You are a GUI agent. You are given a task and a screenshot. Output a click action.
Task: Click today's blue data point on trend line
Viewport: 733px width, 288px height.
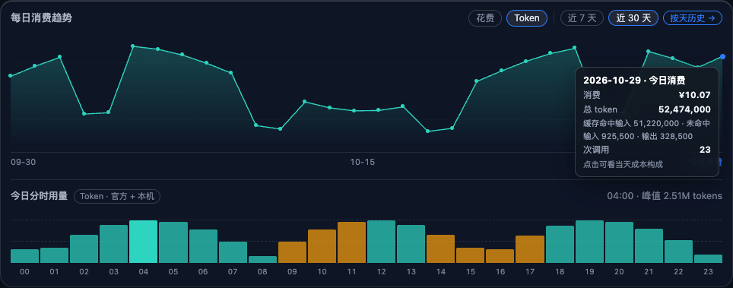pyautogui.click(x=722, y=56)
